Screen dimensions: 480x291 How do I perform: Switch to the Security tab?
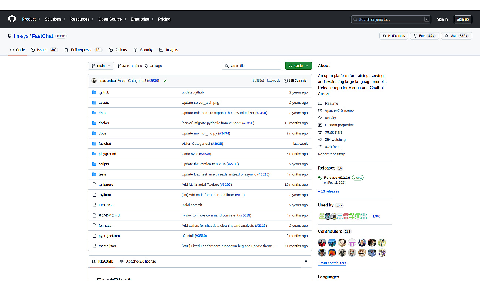[143, 50]
